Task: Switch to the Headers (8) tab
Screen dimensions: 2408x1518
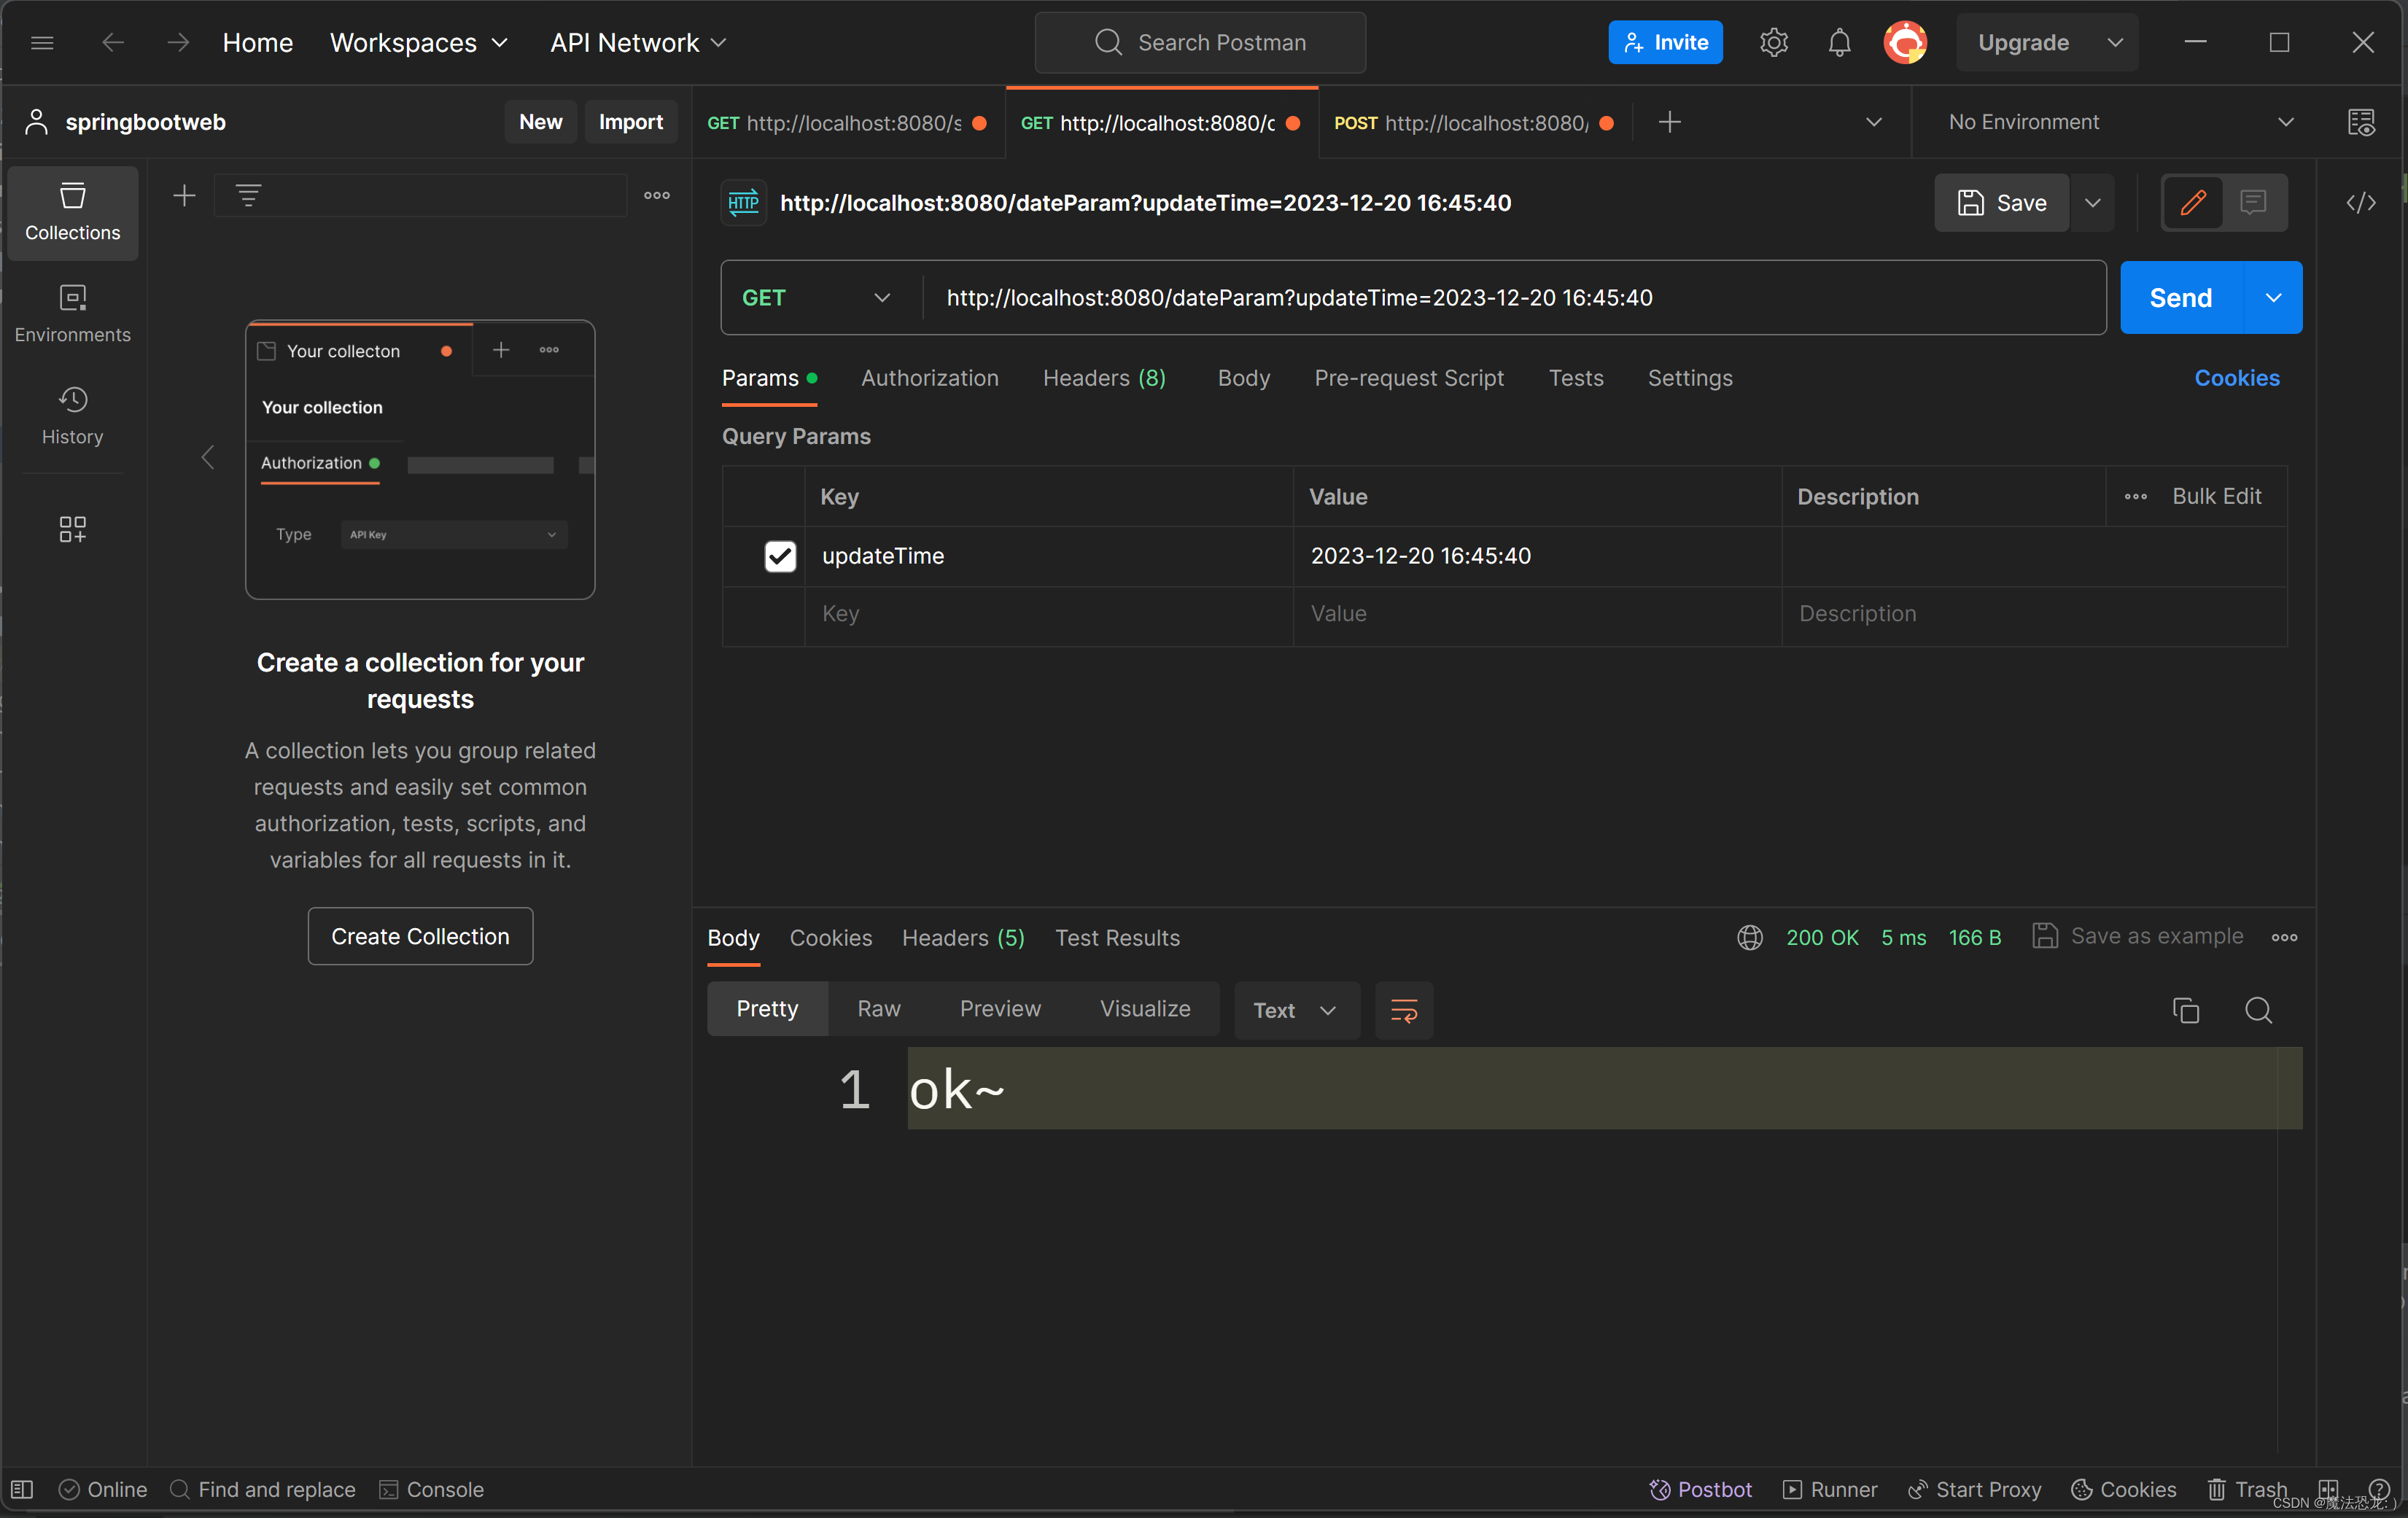Action: [x=1104, y=378]
